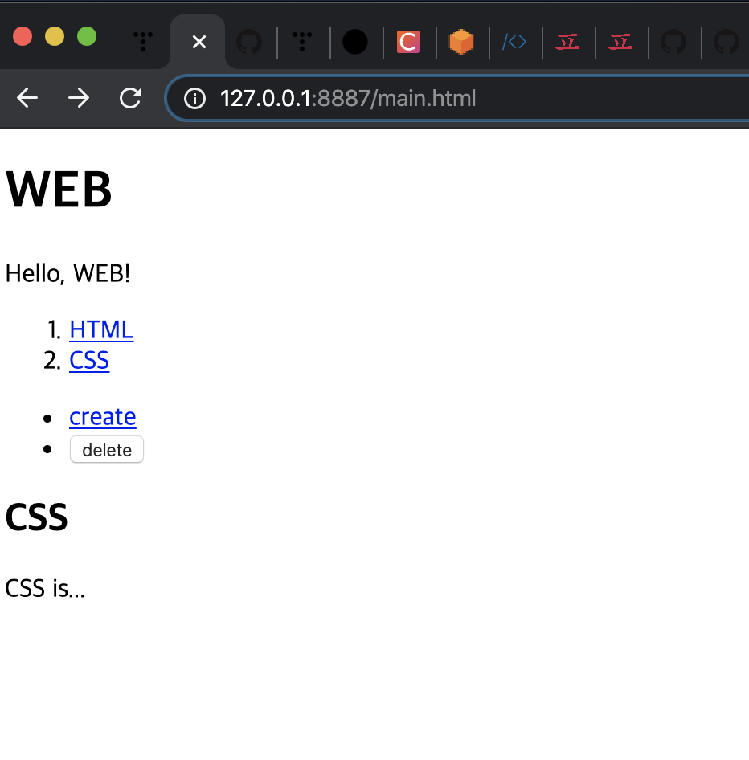This screenshot has width=749, height=760.
Task: Switch to the dots-icon tab before active tab
Action: pos(142,42)
